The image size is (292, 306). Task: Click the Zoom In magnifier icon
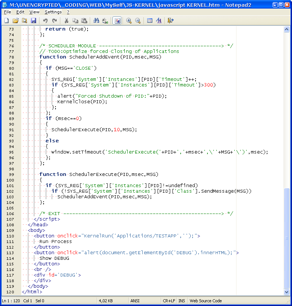(129, 20)
